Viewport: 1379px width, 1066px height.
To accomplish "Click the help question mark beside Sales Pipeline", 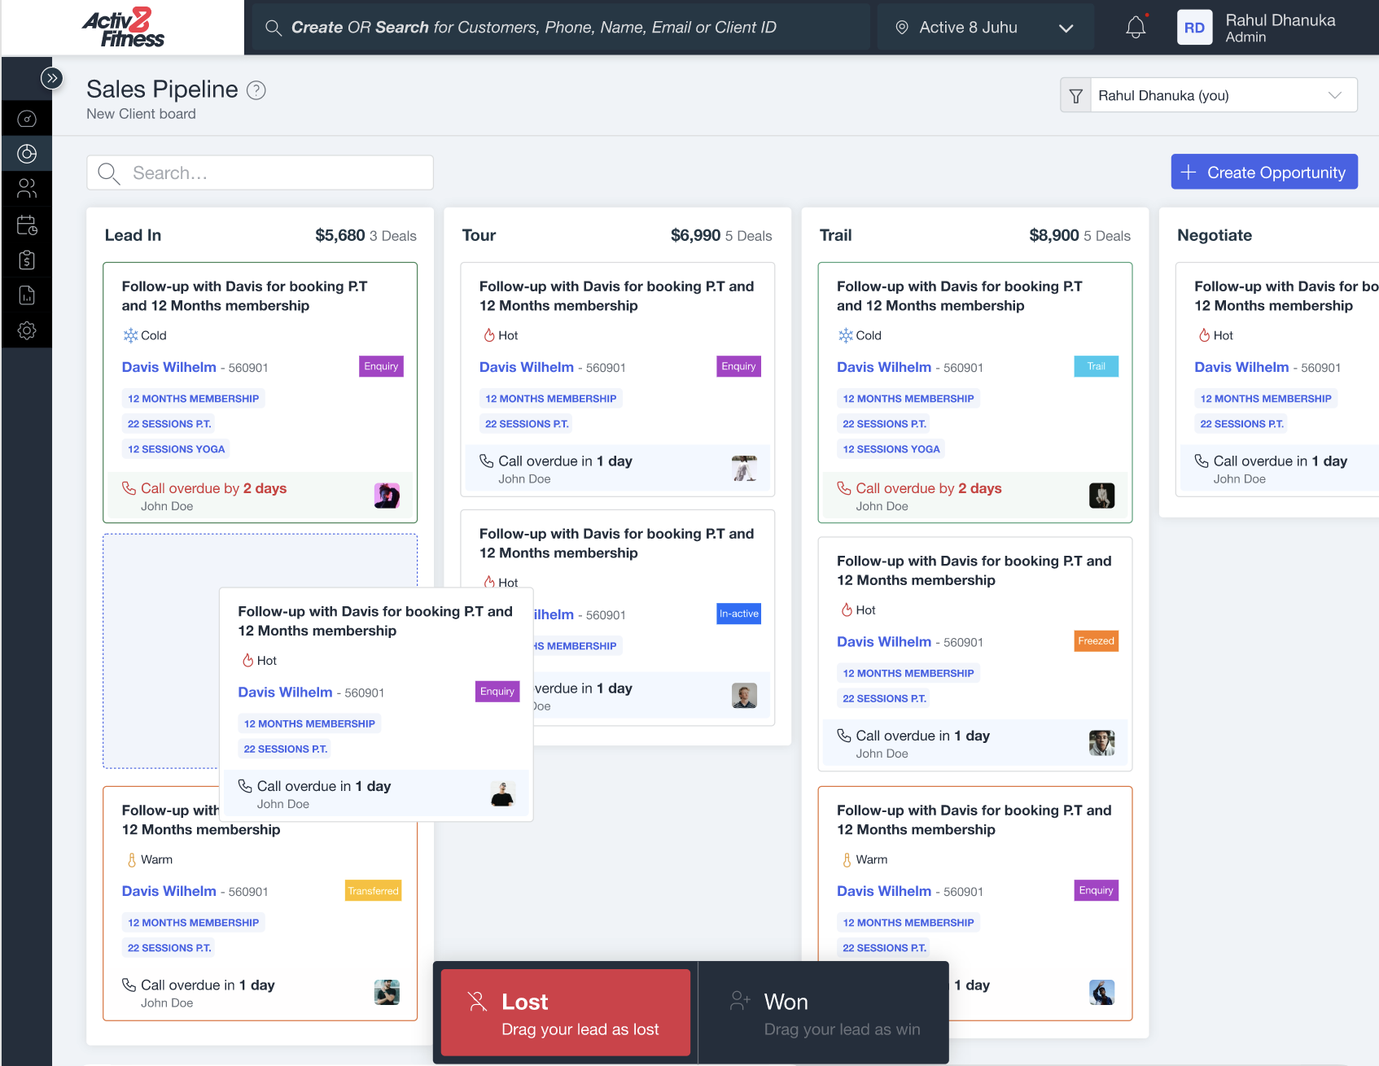I will [256, 90].
